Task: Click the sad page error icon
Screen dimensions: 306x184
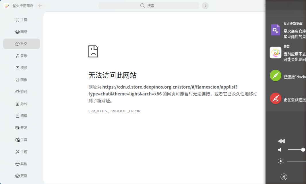Action: click(x=93, y=51)
